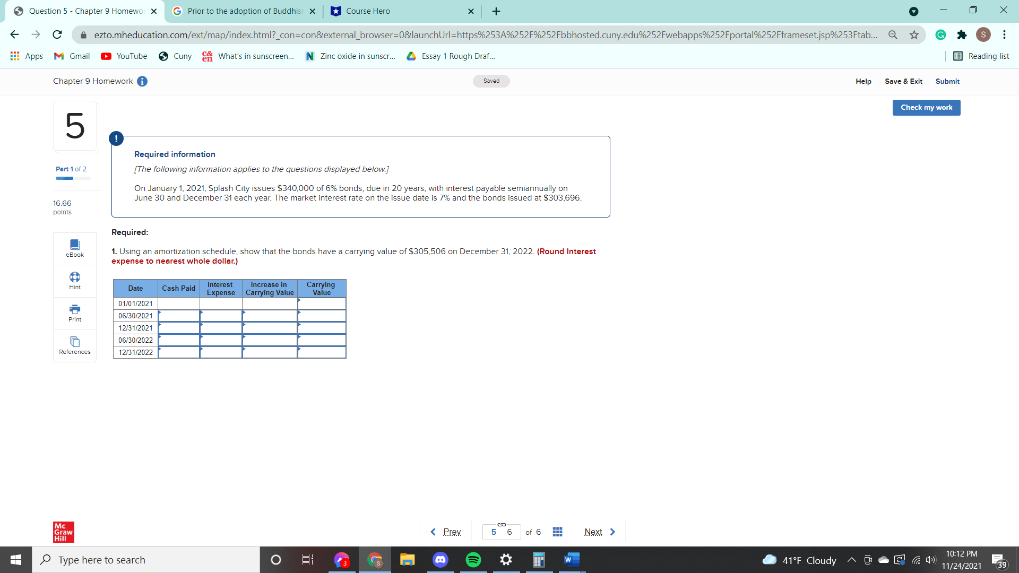Viewport: 1019px width, 573px height.
Task: Click the Chapter 9 Homework info icon
Action: click(x=142, y=81)
